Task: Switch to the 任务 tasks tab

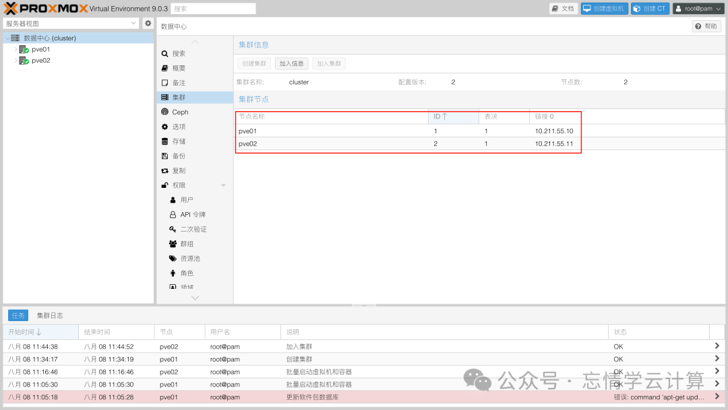Action: pos(18,315)
